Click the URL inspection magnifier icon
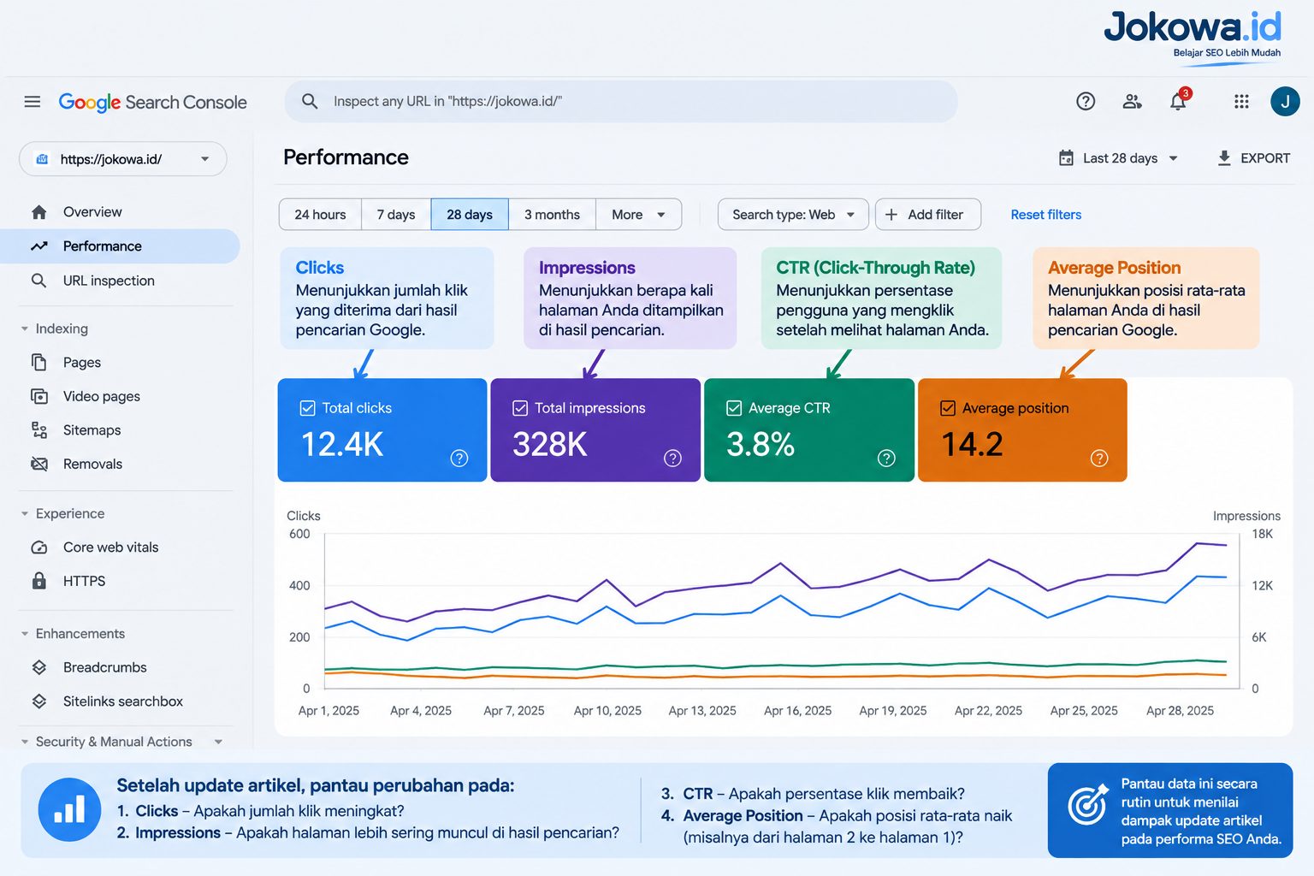The height and width of the screenshot is (876, 1314). 38,281
